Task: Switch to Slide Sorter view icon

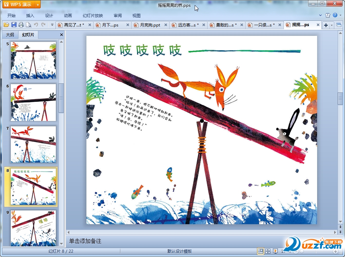Action: (x=268, y=251)
